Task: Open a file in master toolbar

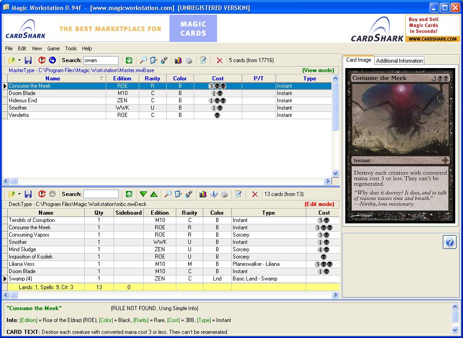Action: point(11,60)
